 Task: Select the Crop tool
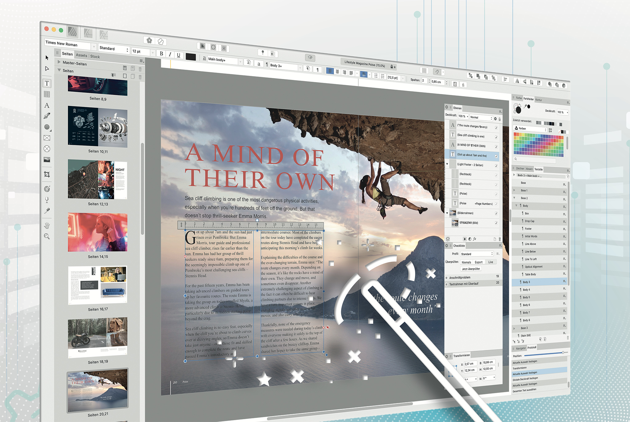pos(47,174)
